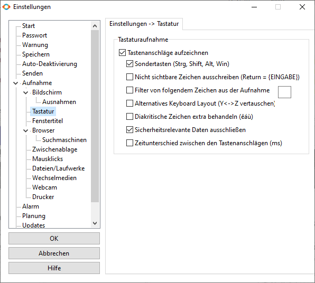Enable Zeitunterschied zwischen den Tastenanschlägen
The image size is (315, 283).
tap(129, 143)
